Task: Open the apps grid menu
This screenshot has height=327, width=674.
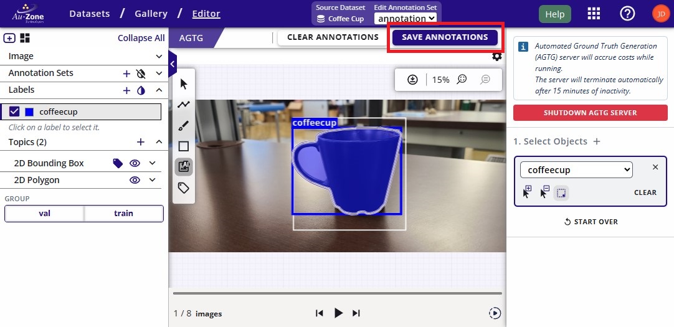Action: [594, 14]
